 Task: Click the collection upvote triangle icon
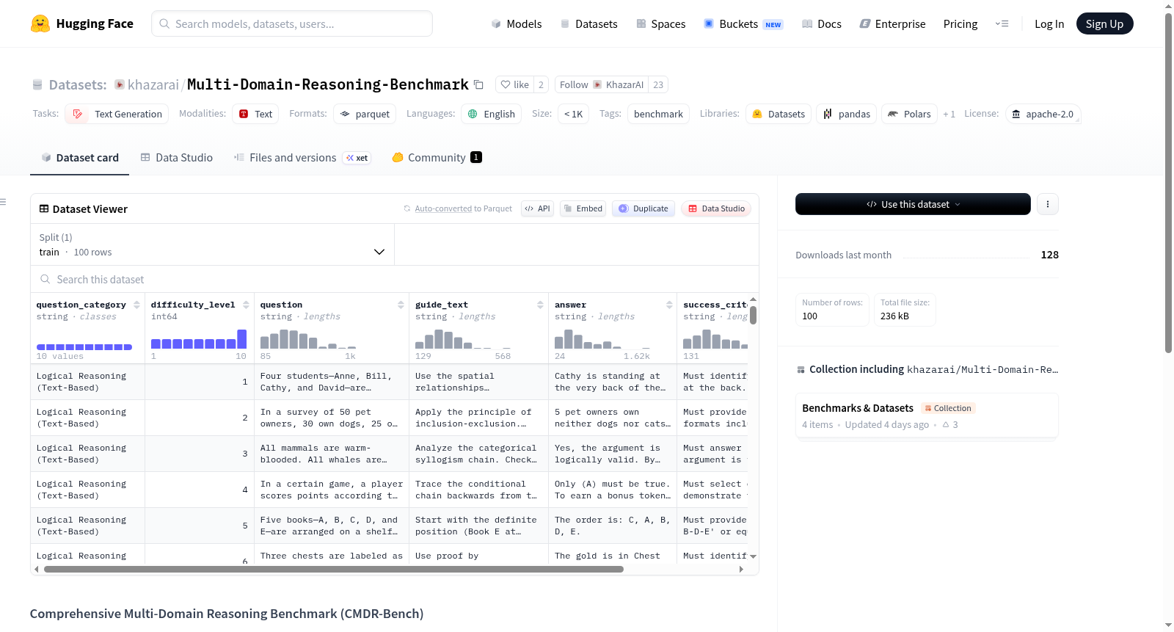[x=946, y=425]
